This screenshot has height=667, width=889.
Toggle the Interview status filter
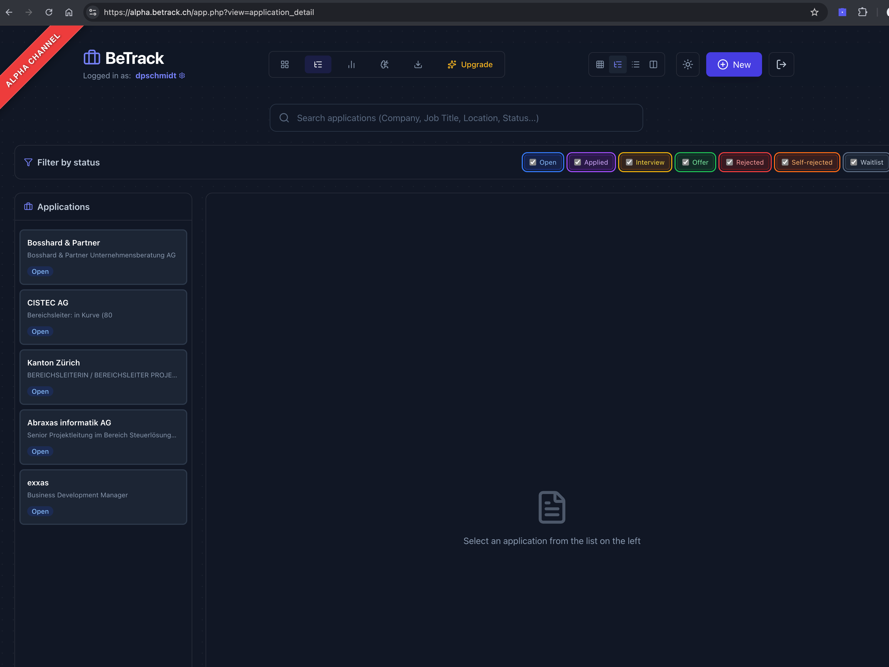[x=629, y=162]
